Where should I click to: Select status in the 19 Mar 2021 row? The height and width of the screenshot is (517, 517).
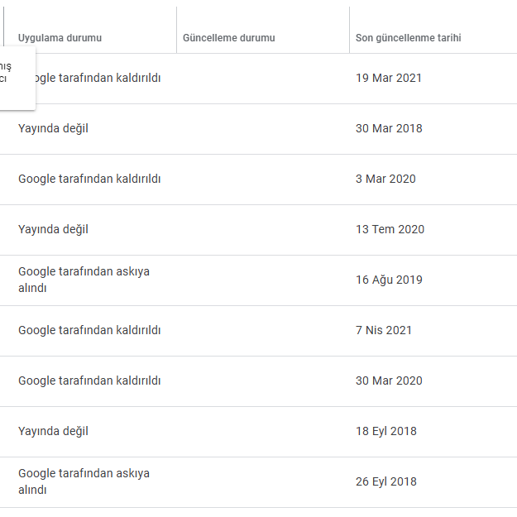[98, 78]
